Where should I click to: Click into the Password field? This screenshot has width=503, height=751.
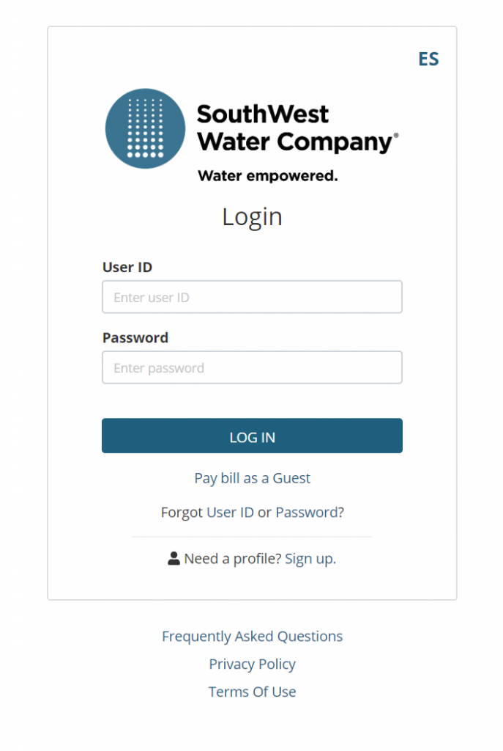pyautogui.click(x=252, y=368)
